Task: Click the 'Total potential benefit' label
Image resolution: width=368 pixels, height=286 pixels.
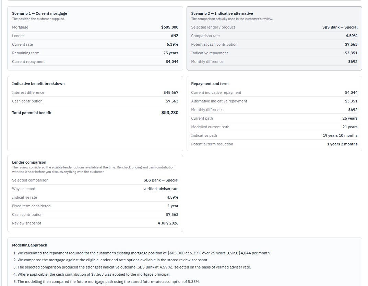Action: point(32,113)
